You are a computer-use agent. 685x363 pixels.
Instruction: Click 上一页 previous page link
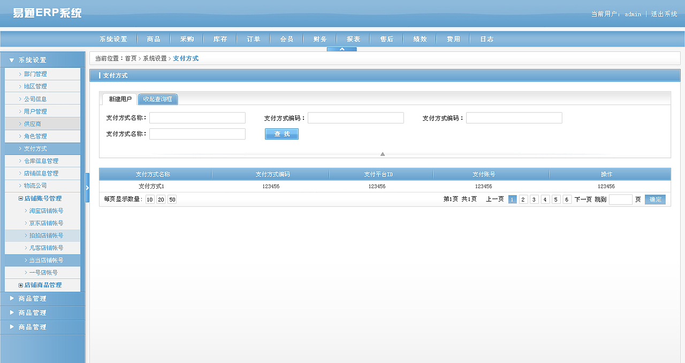[494, 199]
